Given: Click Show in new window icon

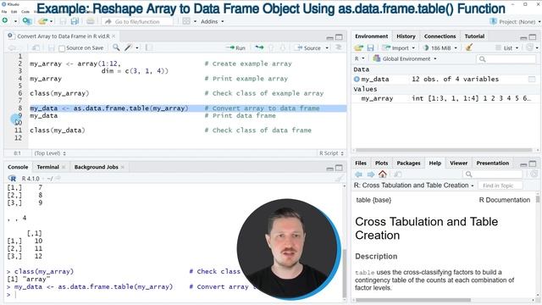Looking at the screenshot, I should point(36,47).
